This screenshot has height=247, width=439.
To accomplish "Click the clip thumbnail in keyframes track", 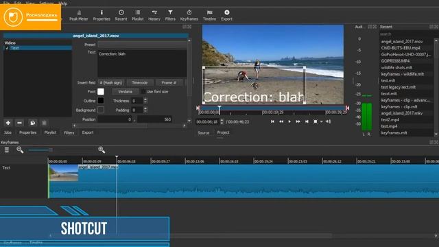I will 64,173.
